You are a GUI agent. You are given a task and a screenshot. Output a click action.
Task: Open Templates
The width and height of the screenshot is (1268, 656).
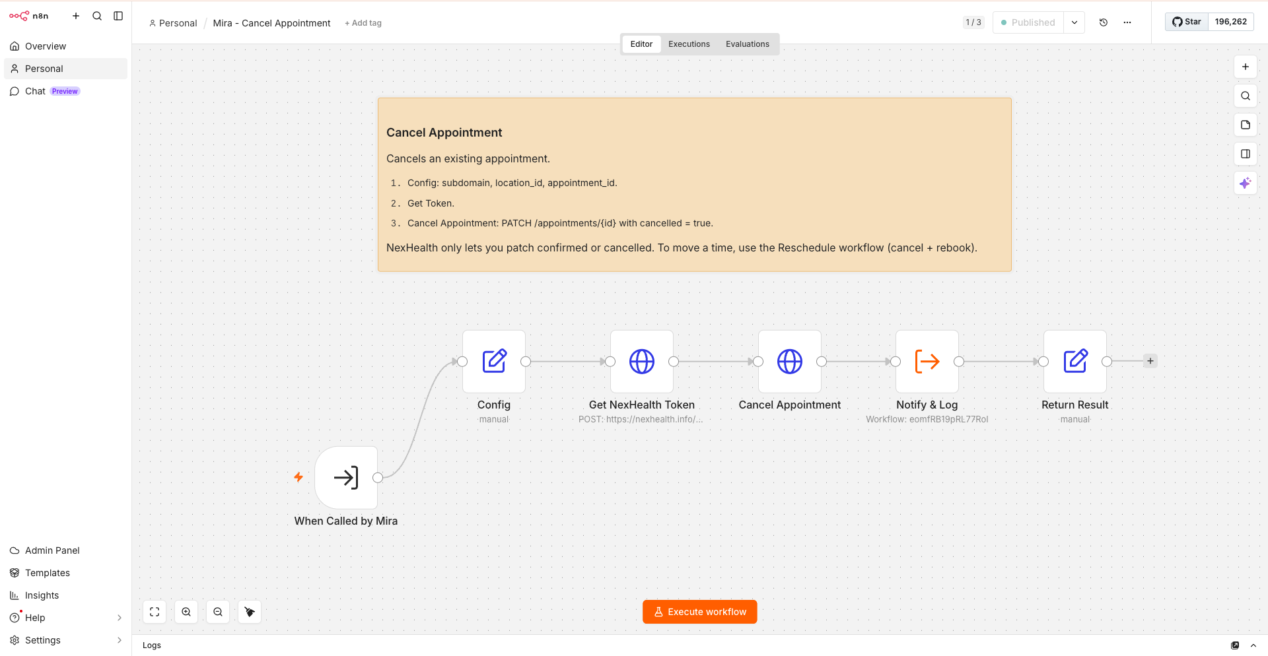point(65,573)
